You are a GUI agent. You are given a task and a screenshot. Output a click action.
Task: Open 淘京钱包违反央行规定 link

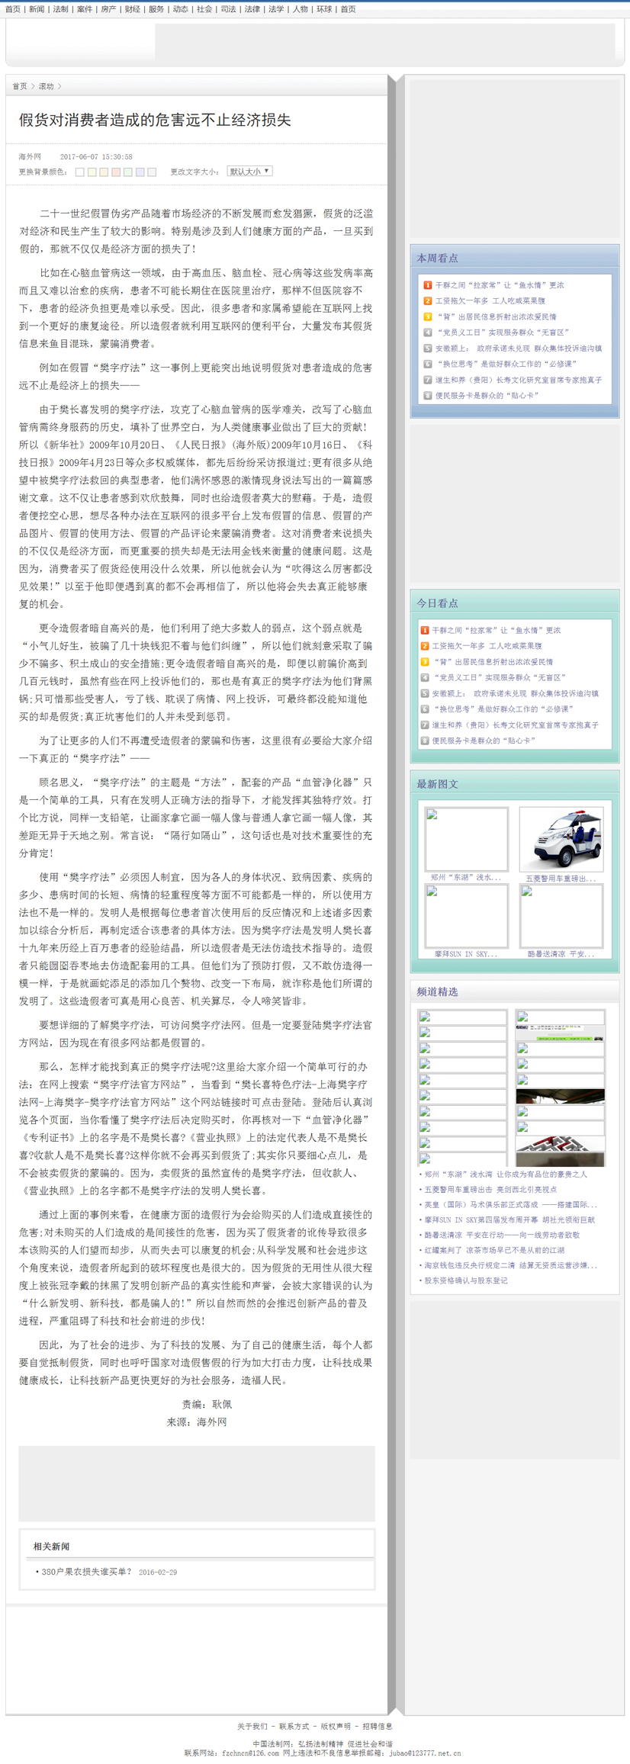(510, 1266)
